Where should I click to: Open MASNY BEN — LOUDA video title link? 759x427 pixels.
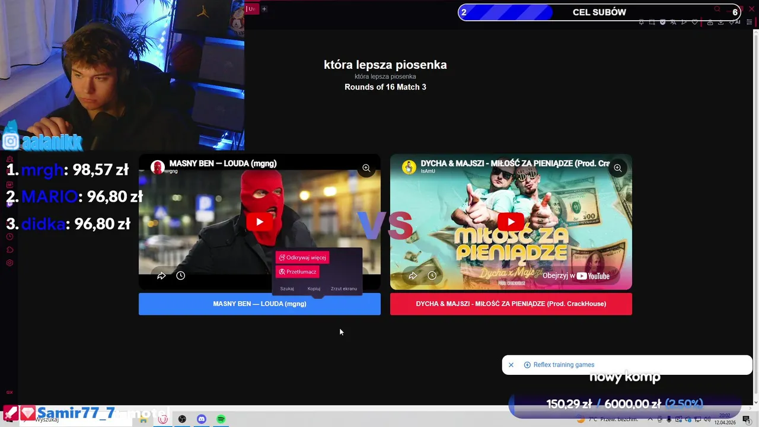[x=223, y=164]
